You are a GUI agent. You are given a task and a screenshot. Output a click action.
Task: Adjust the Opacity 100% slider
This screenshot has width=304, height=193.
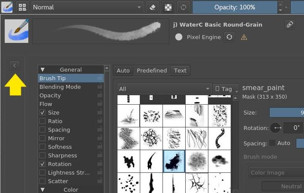coord(235,7)
